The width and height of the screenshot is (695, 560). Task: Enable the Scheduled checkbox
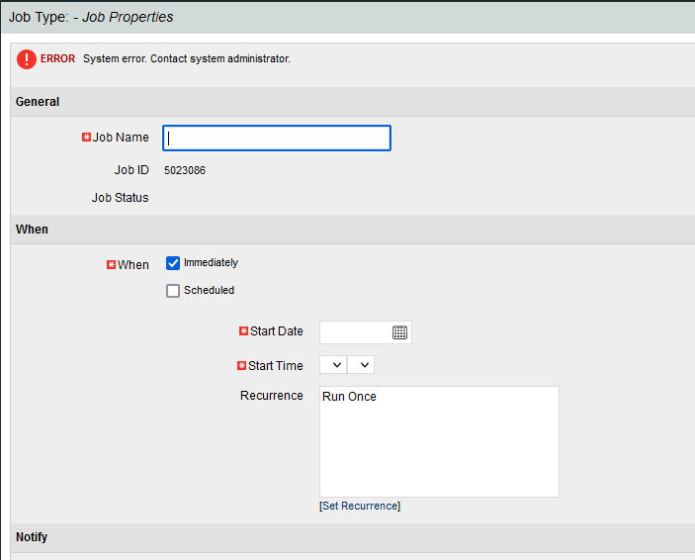coord(173,291)
